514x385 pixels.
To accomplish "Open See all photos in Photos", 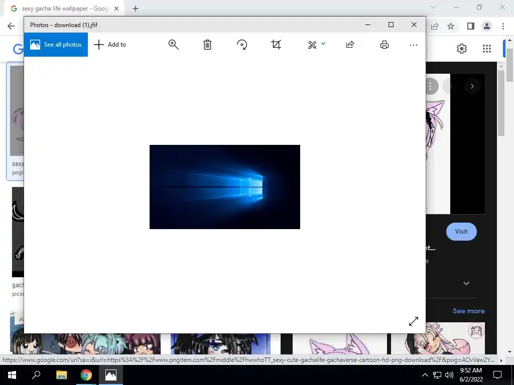I will coord(56,45).
